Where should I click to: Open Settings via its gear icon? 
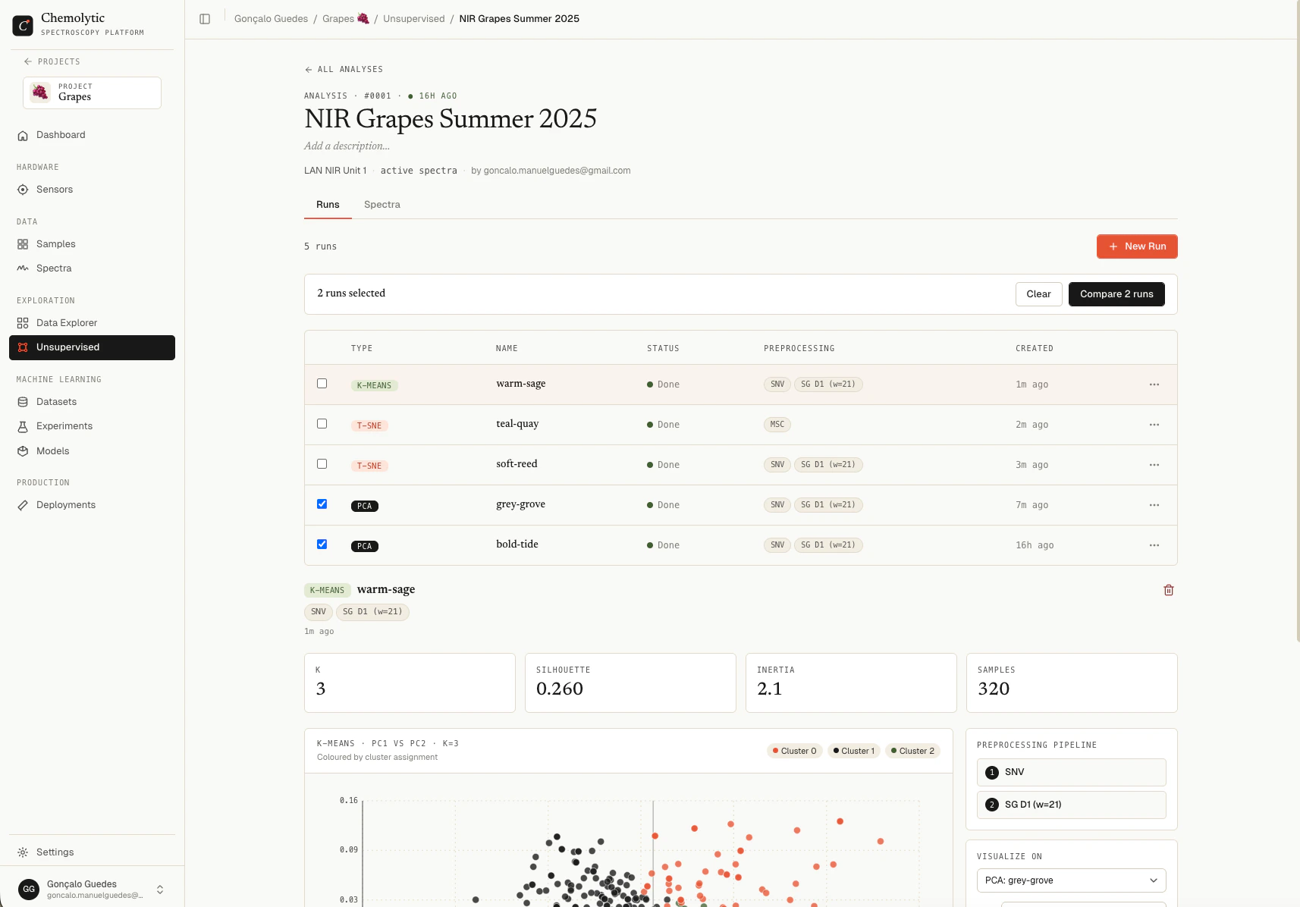pyautogui.click(x=23, y=852)
